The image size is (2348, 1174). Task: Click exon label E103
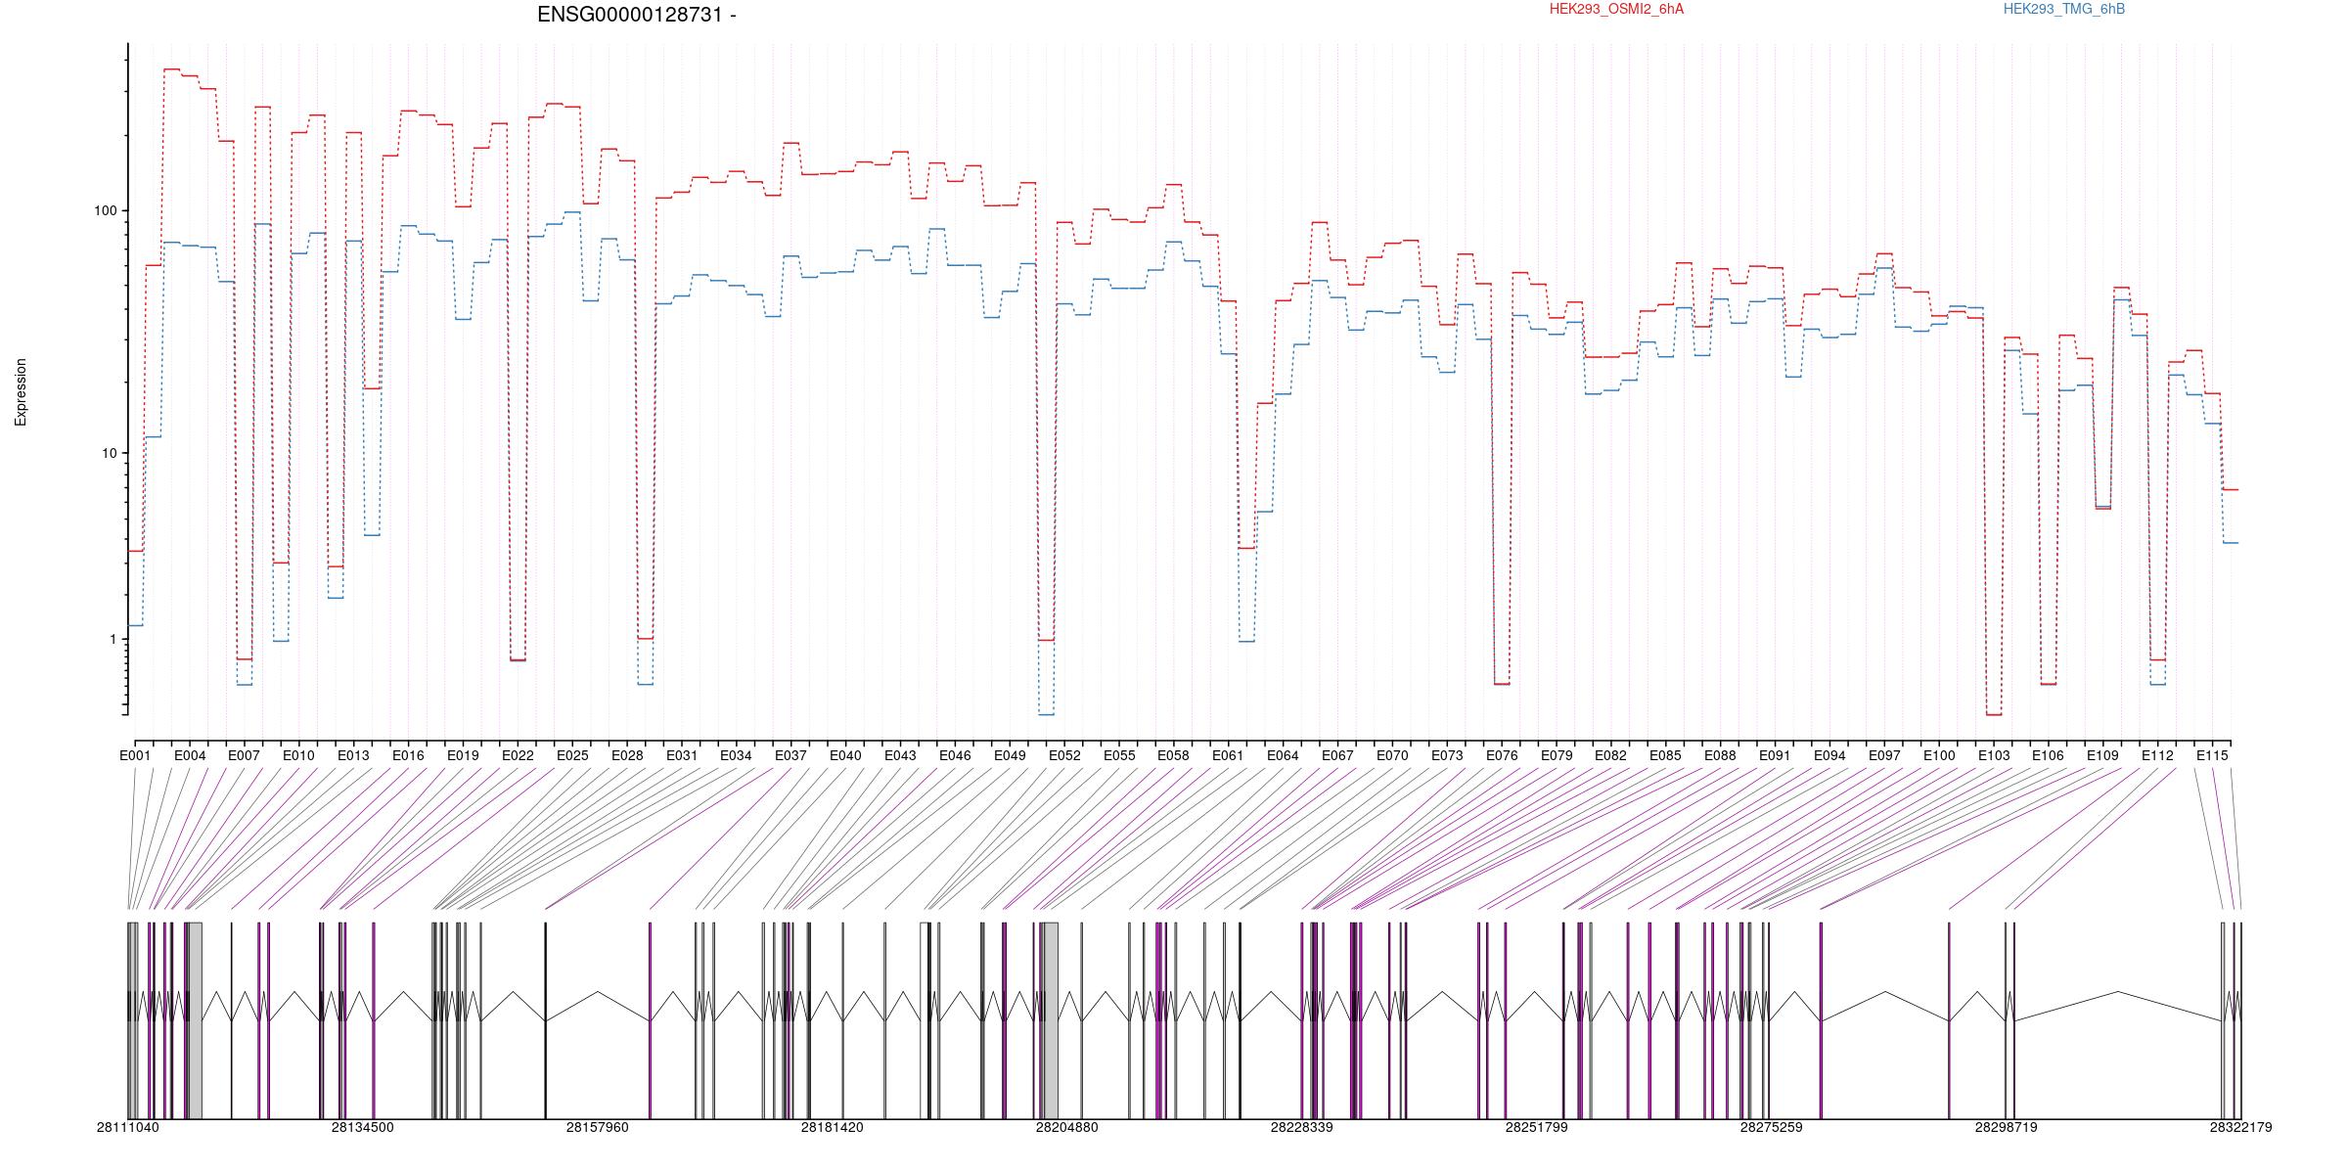(x=1994, y=755)
